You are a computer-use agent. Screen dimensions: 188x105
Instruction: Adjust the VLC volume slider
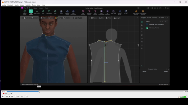tap(183, 97)
